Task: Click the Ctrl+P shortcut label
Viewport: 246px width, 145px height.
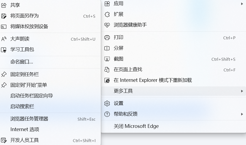Action: (x=229, y=38)
